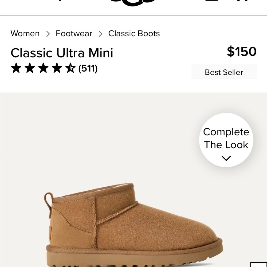Click the fourth rating star
Viewport: 267px width, 267px height.
(x=57, y=69)
